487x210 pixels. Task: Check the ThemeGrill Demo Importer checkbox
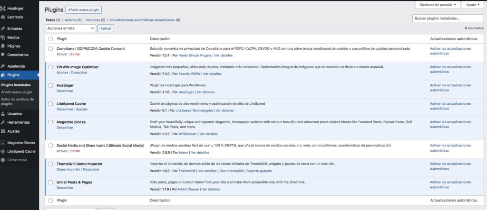point(50,164)
